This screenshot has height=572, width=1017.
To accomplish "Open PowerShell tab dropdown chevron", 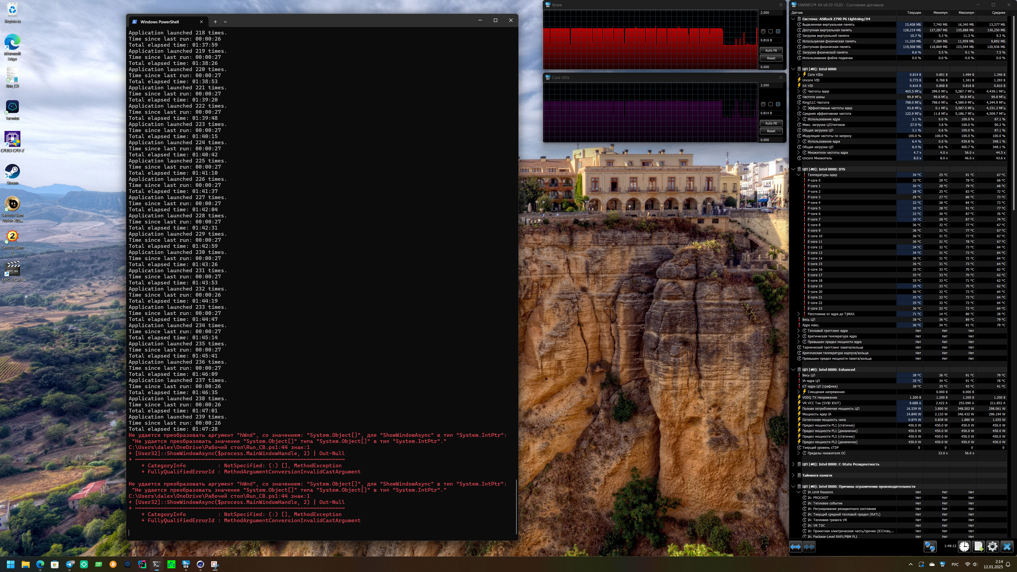I will (x=225, y=22).
